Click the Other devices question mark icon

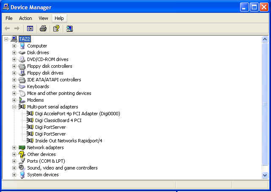pyautogui.click(x=22, y=154)
